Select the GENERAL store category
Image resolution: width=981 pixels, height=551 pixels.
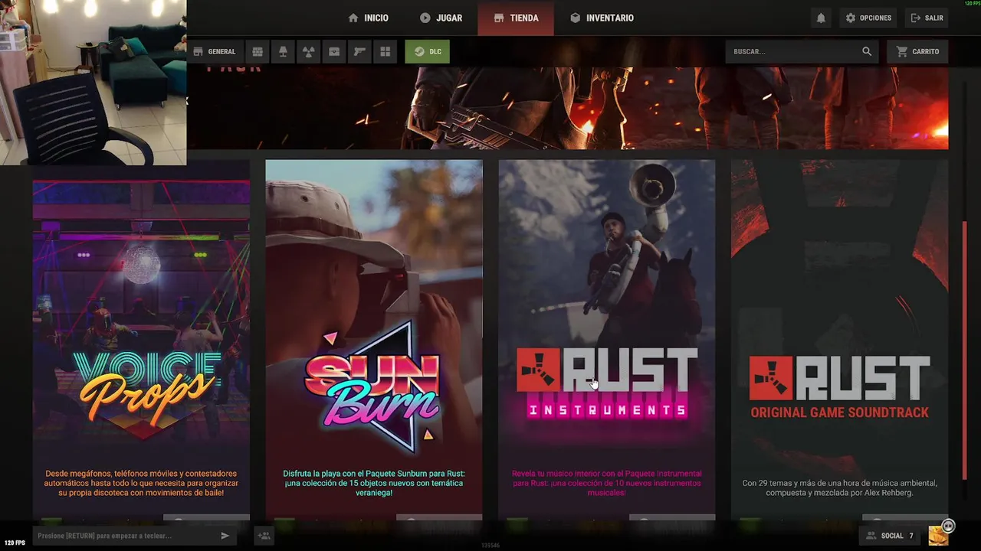pos(215,51)
